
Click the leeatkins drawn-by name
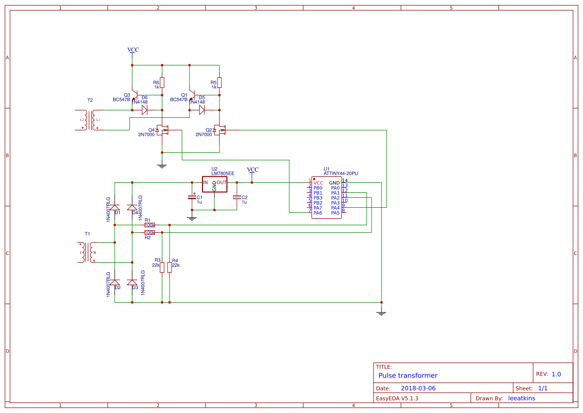click(522, 398)
